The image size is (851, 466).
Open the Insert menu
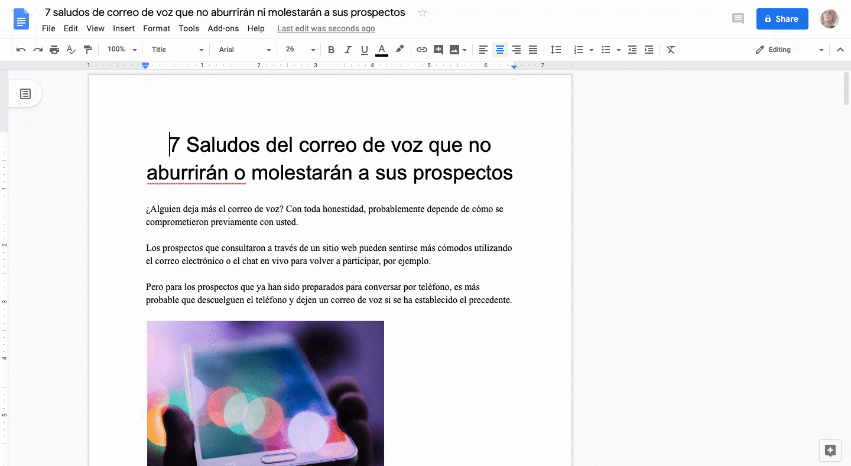pos(124,28)
